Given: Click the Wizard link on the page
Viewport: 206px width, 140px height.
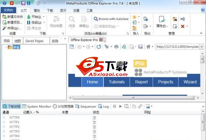Looking at the screenshot, I should [190, 82].
